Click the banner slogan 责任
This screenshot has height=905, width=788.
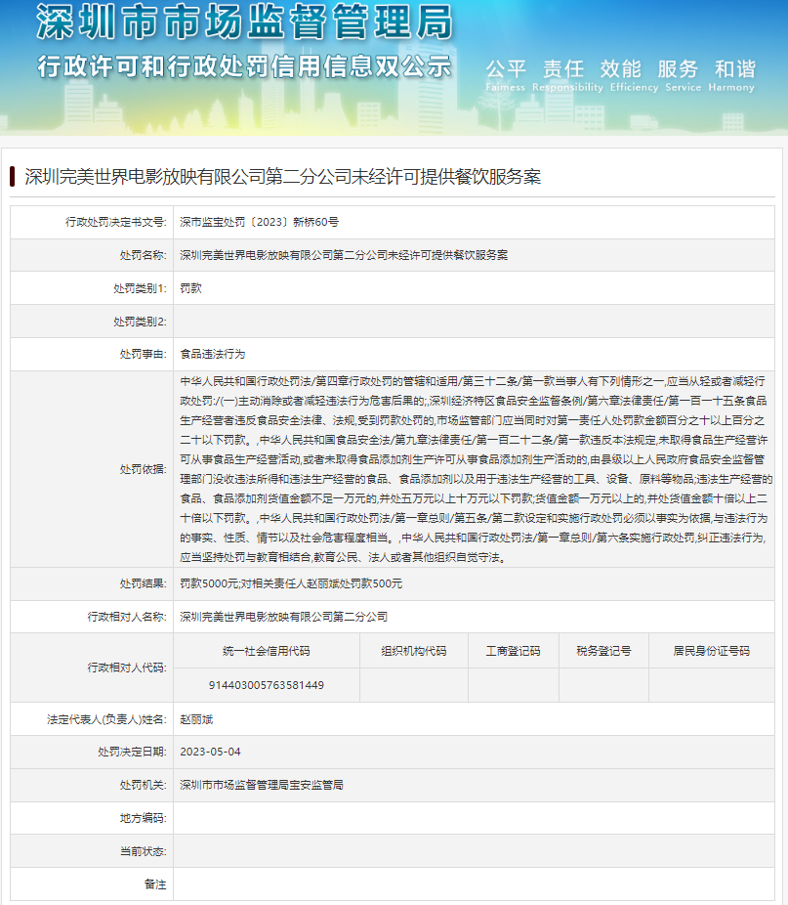[563, 69]
